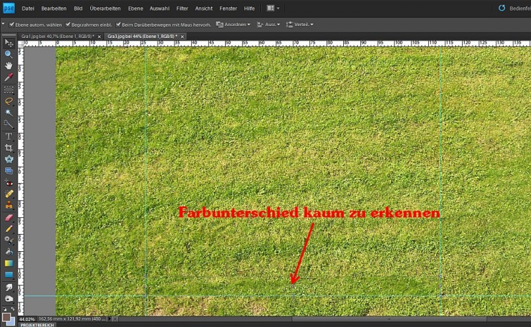
Task: Open the Verteil. distribute dropdown
Action: [x=300, y=25]
